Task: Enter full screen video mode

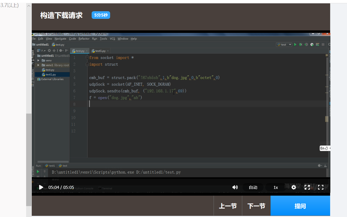Action: point(321,187)
